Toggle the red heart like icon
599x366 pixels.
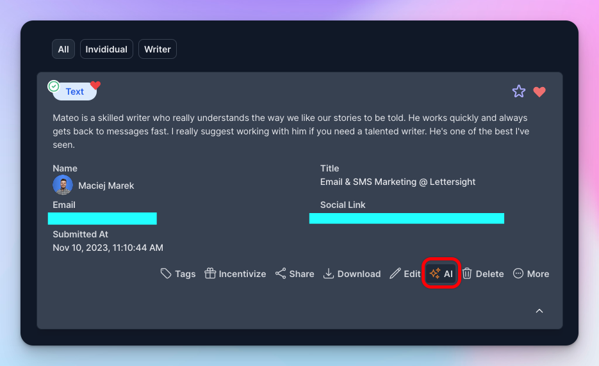(x=539, y=91)
